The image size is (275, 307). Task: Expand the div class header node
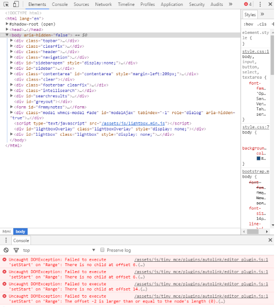pos(11,52)
